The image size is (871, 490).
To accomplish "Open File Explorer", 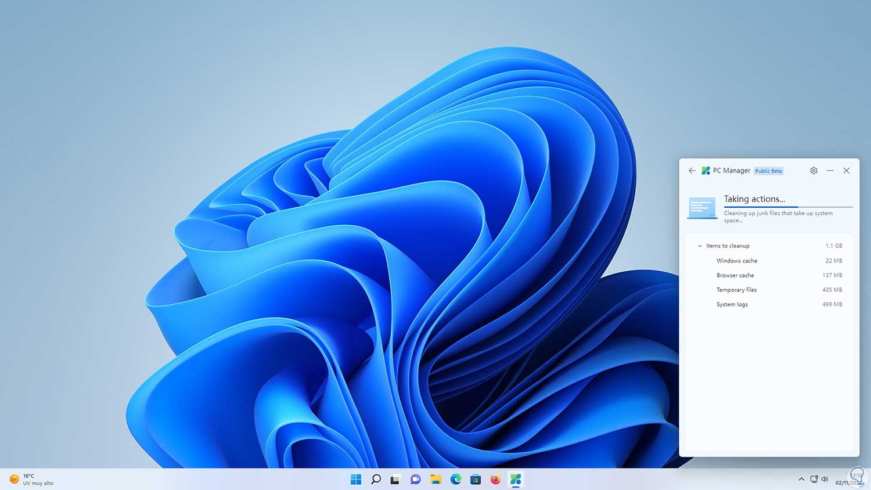I will [435, 479].
